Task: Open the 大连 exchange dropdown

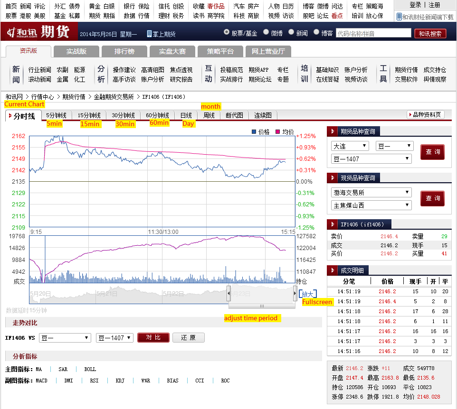Action: [x=350, y=146]
